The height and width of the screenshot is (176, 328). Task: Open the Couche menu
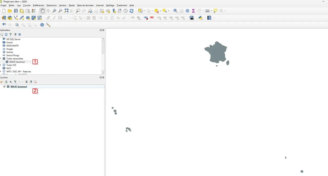[x=27, y=5]
